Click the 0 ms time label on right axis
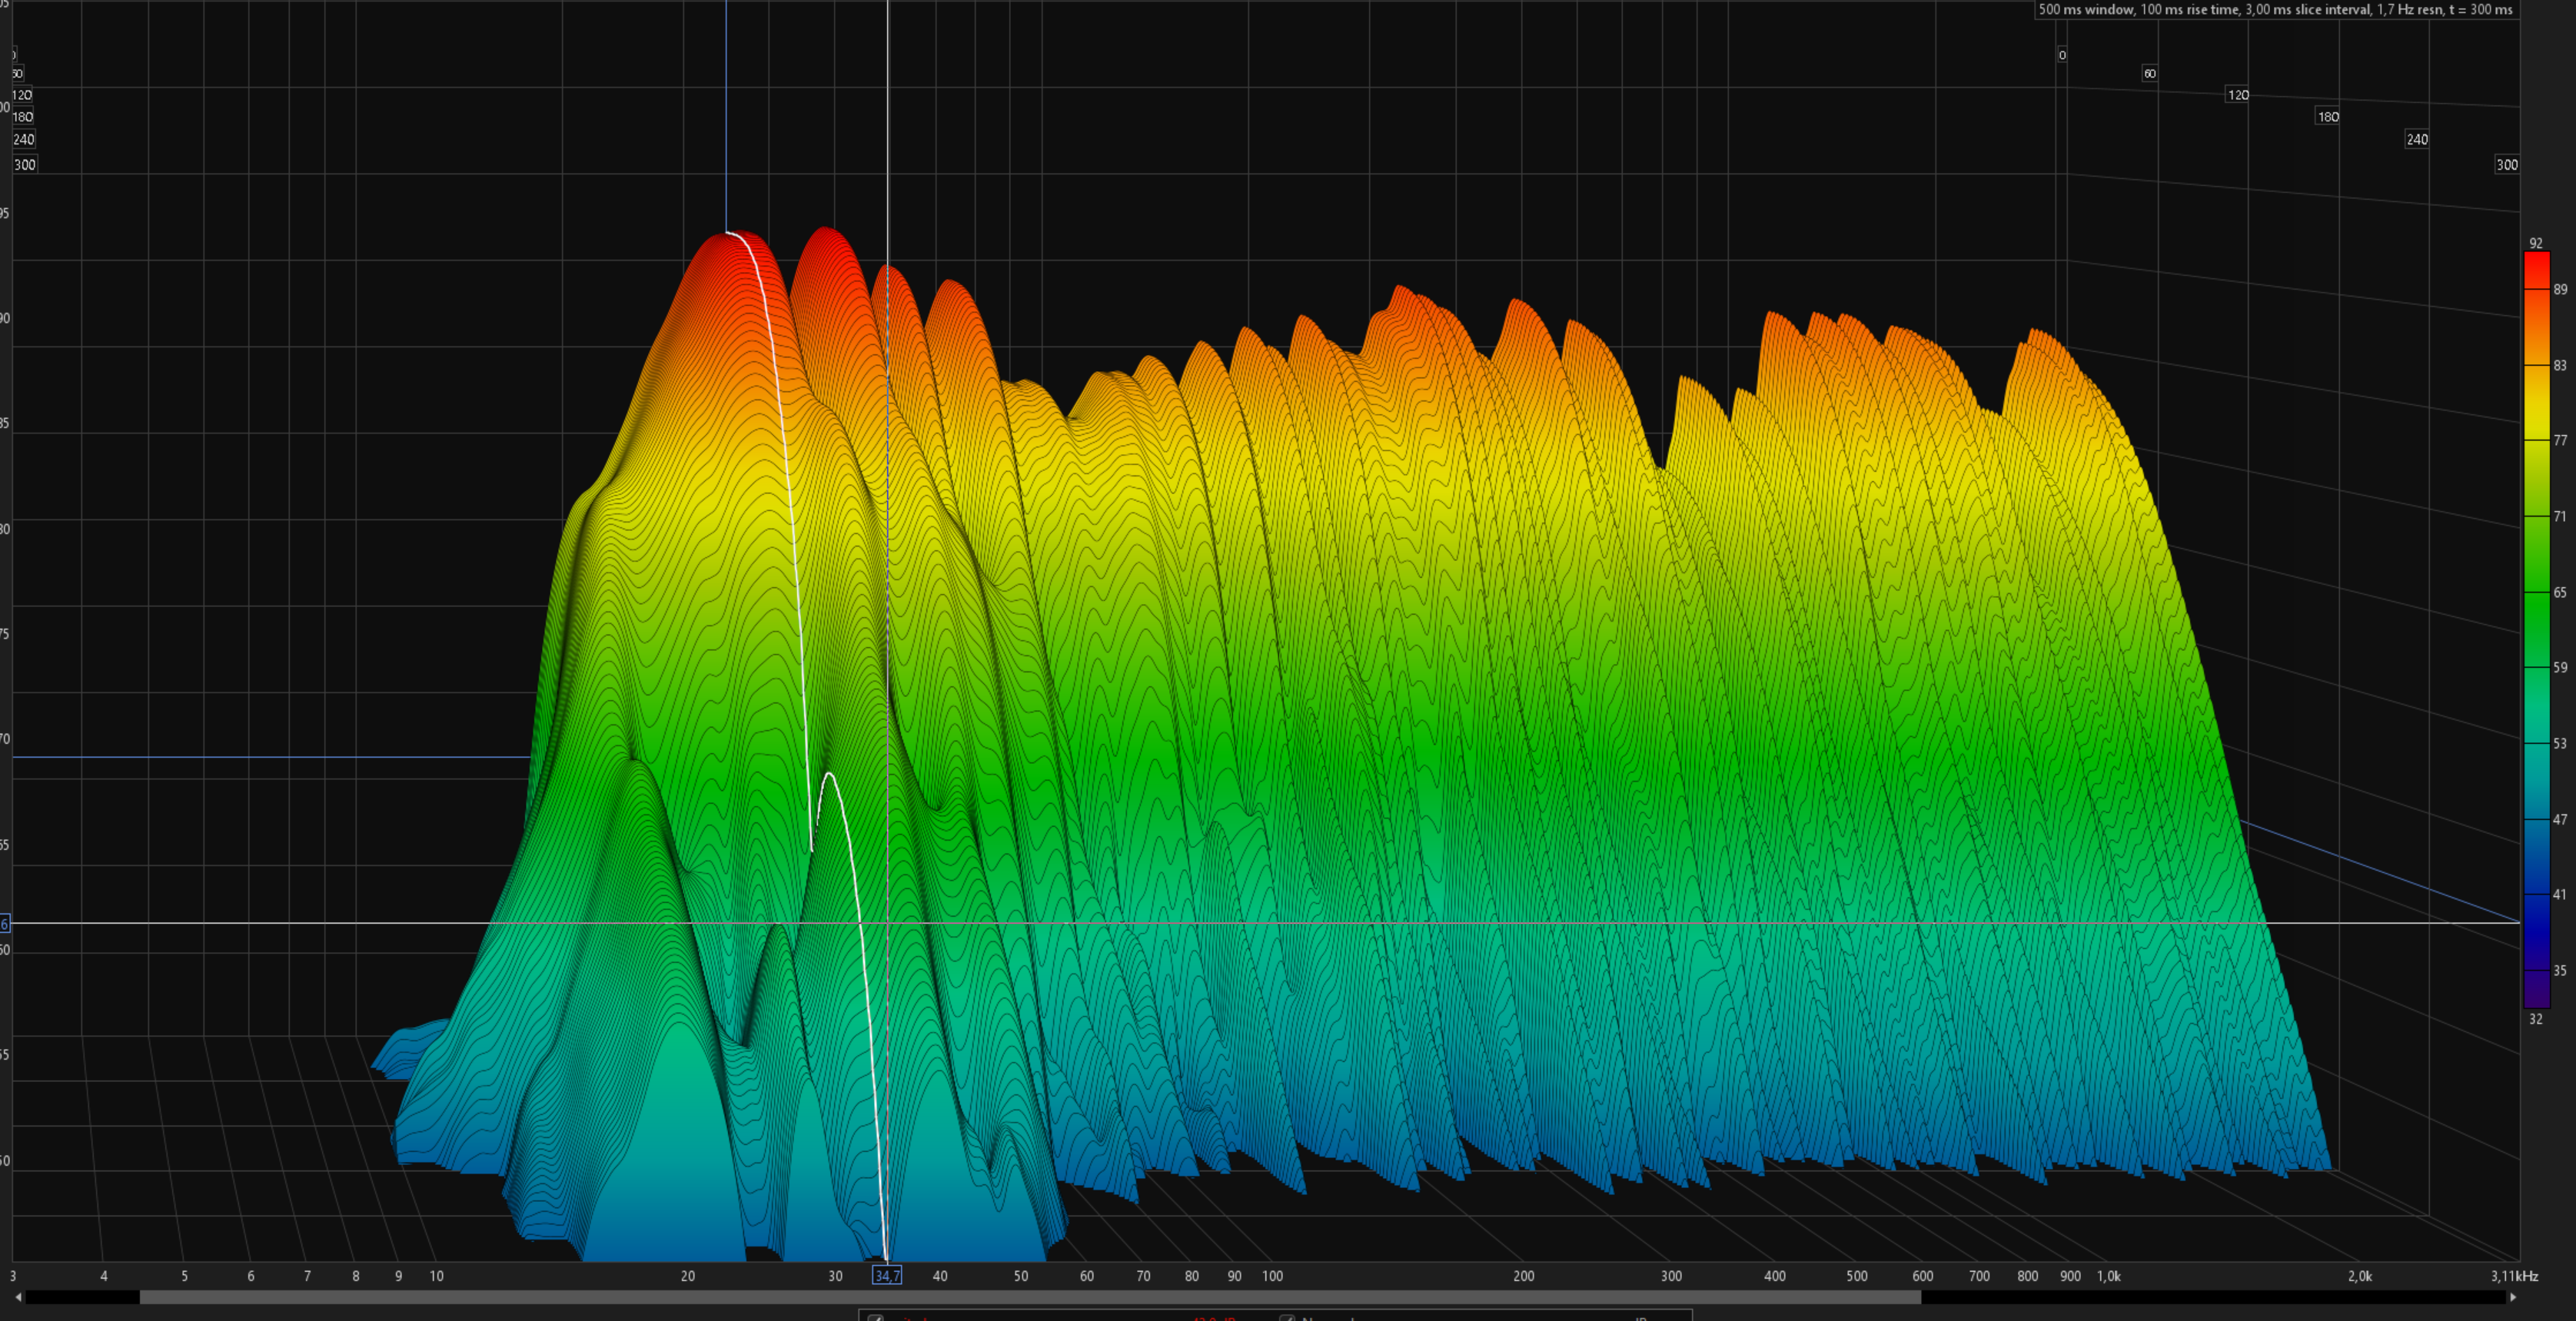This screenshot has height=1321, width=2576. [2062, 55]
